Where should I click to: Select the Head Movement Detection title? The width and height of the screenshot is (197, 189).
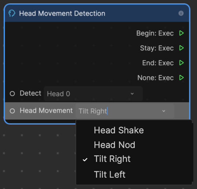coord(62,14)
